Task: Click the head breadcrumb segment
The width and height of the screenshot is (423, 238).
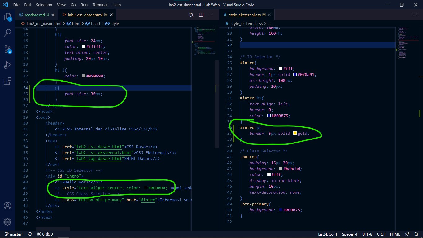Action: (93, 24)
